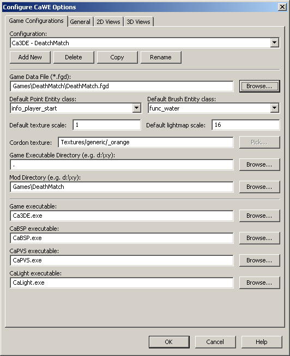The height and width of the screenshot is (356, 290).
Task: Rename the current configuration
Action: pyautogui.click(x=161, y=57)
